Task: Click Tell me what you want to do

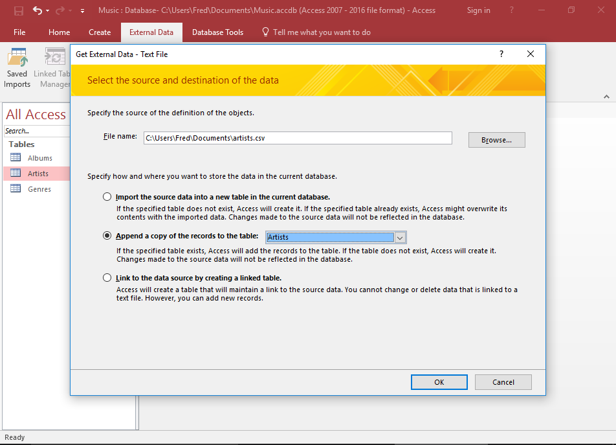Action: pyautogui.click(x=322, y=32)
